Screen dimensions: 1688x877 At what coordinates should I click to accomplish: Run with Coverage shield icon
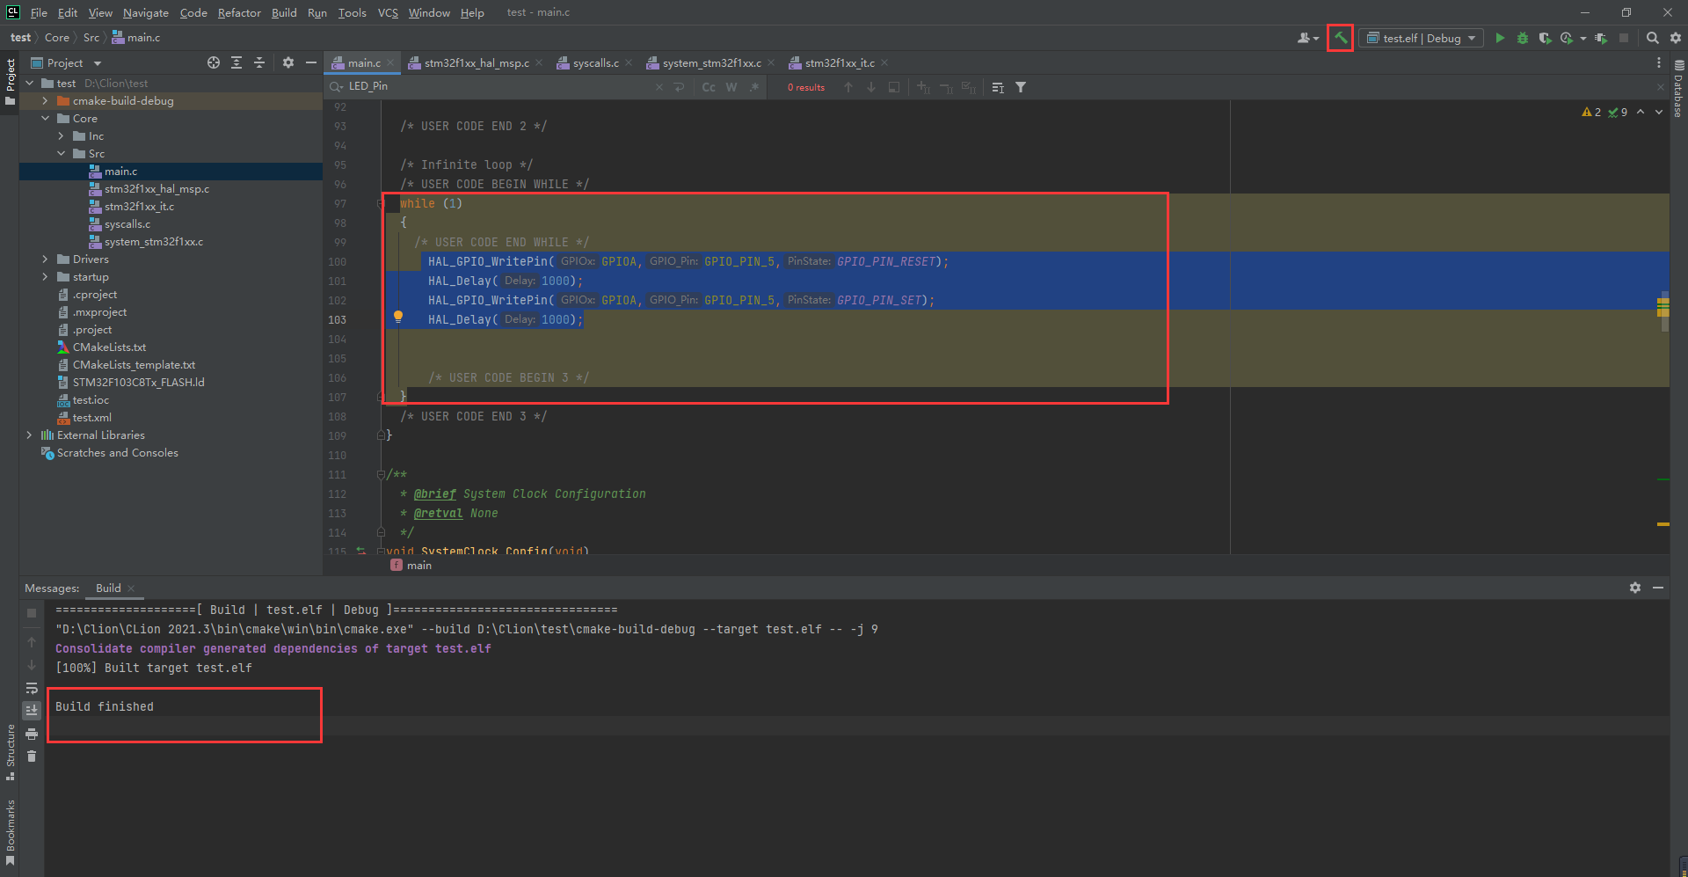coord(1545,38)
